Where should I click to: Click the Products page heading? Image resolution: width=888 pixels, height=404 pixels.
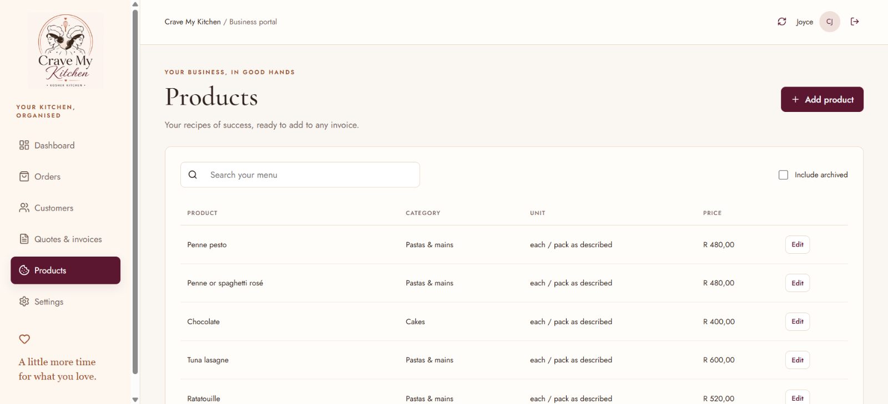click(x=211, y=97)
